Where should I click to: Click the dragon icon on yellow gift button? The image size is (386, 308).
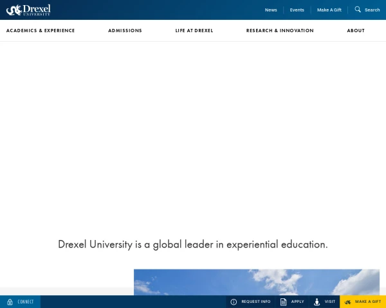(x=347, y=302)
